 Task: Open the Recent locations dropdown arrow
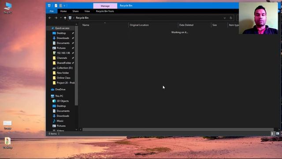click(61, 18)
